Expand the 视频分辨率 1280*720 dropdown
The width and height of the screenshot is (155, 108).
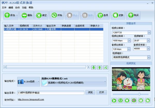(149, 32)
